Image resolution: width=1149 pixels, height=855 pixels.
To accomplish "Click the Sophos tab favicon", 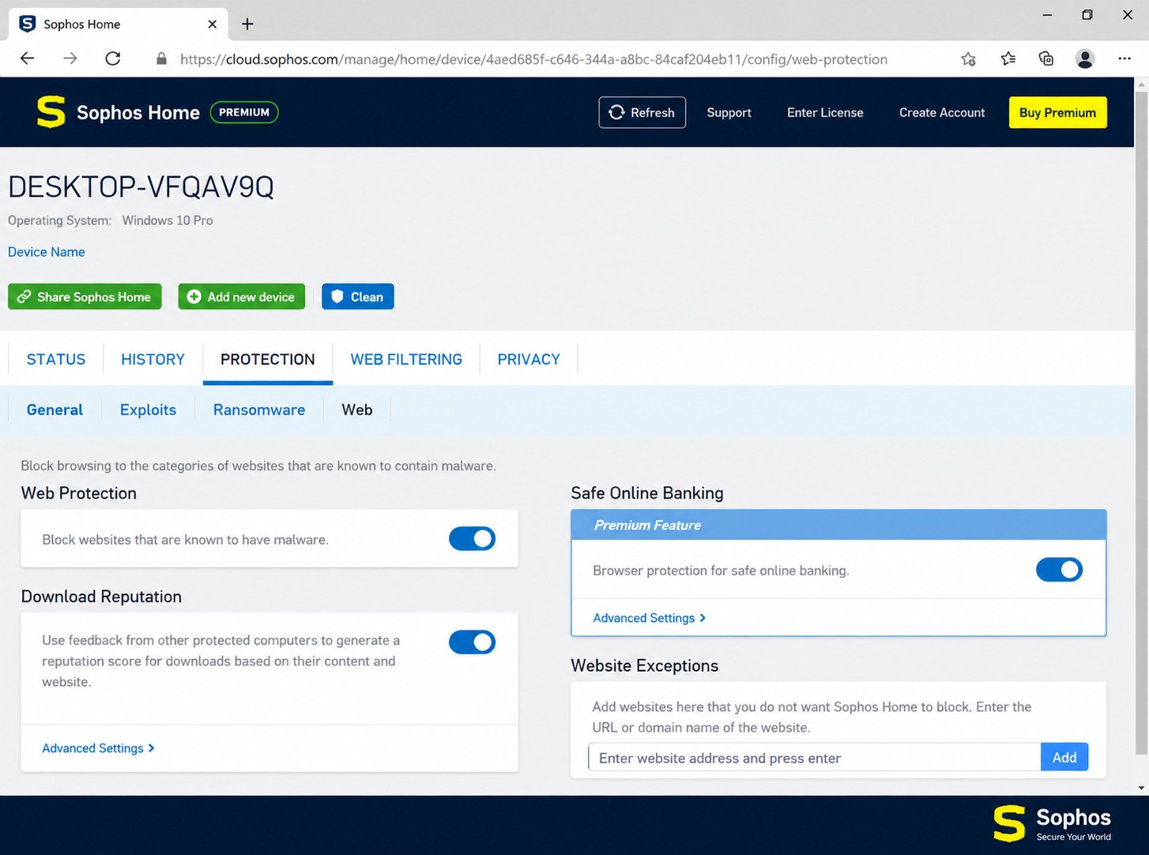I will click(28, 24).
